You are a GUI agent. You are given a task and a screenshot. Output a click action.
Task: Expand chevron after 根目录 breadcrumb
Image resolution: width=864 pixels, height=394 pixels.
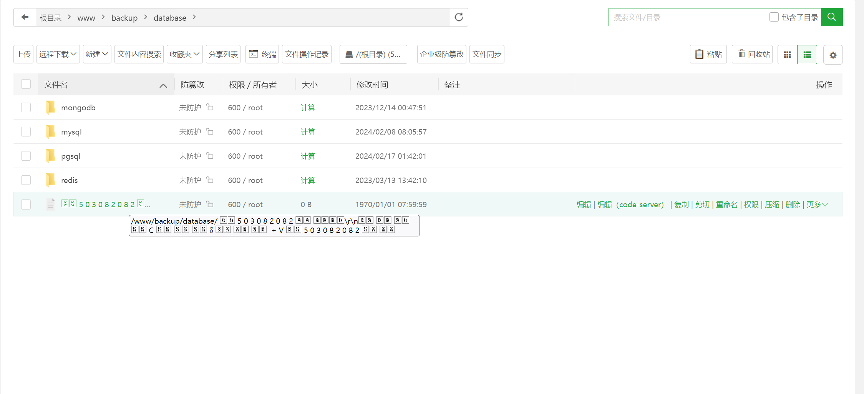point(69,17)
